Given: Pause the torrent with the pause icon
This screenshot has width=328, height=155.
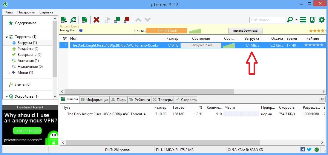Looking at the screenshot, I should click(x=117, y=20).
